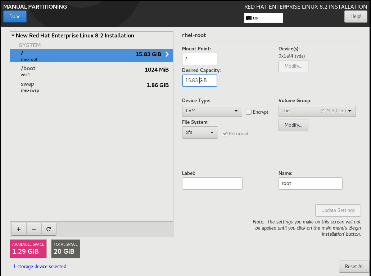Click Modify under Device(s)
This screenshot has width=371, height=276.
tap(293, 66)
